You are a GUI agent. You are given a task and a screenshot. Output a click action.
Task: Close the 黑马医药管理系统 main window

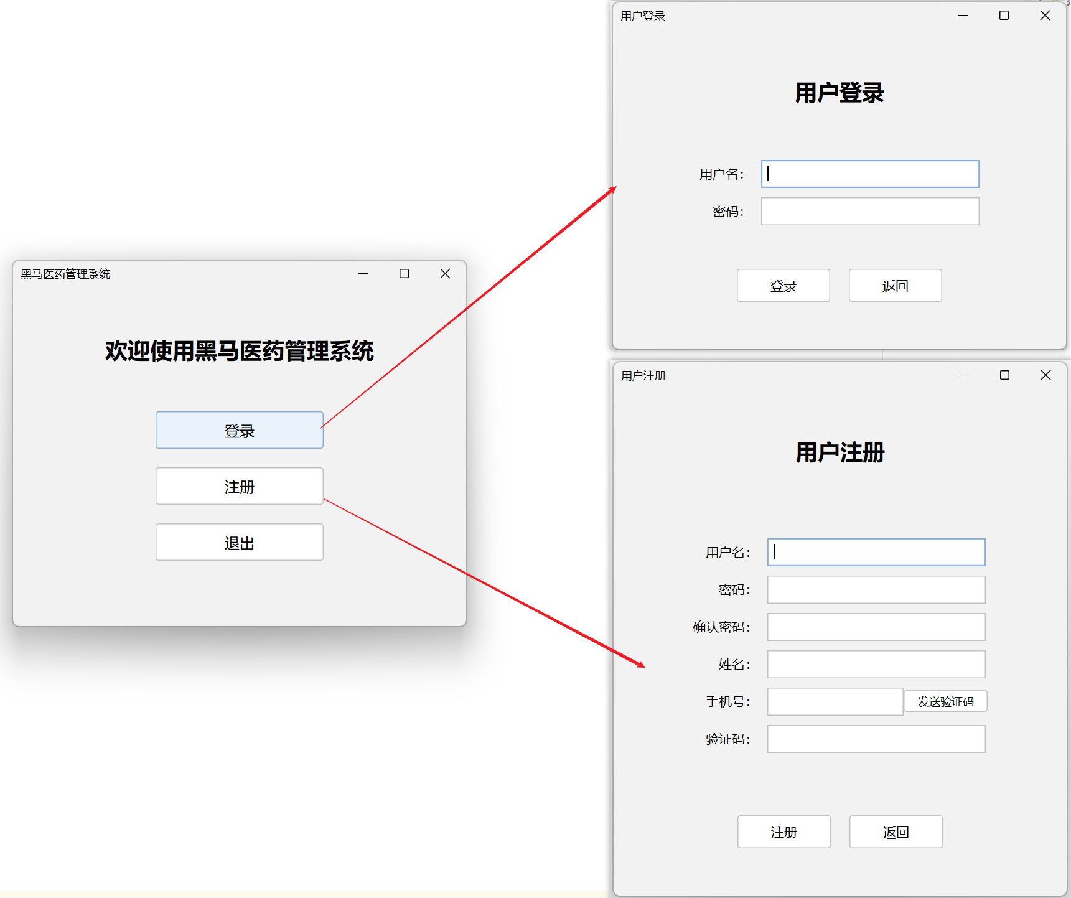pyautogui.click(x=445, y=274)
